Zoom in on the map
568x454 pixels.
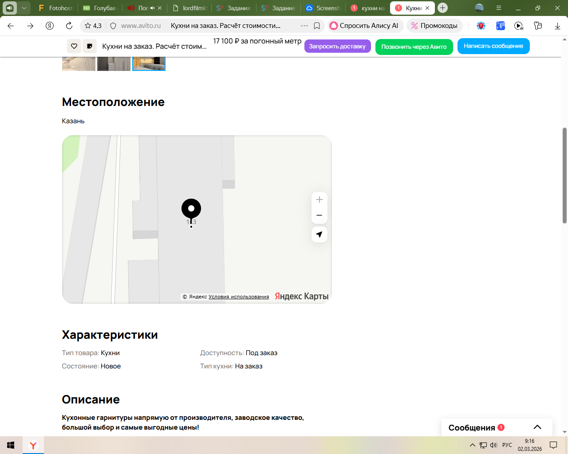pos(319,200)
